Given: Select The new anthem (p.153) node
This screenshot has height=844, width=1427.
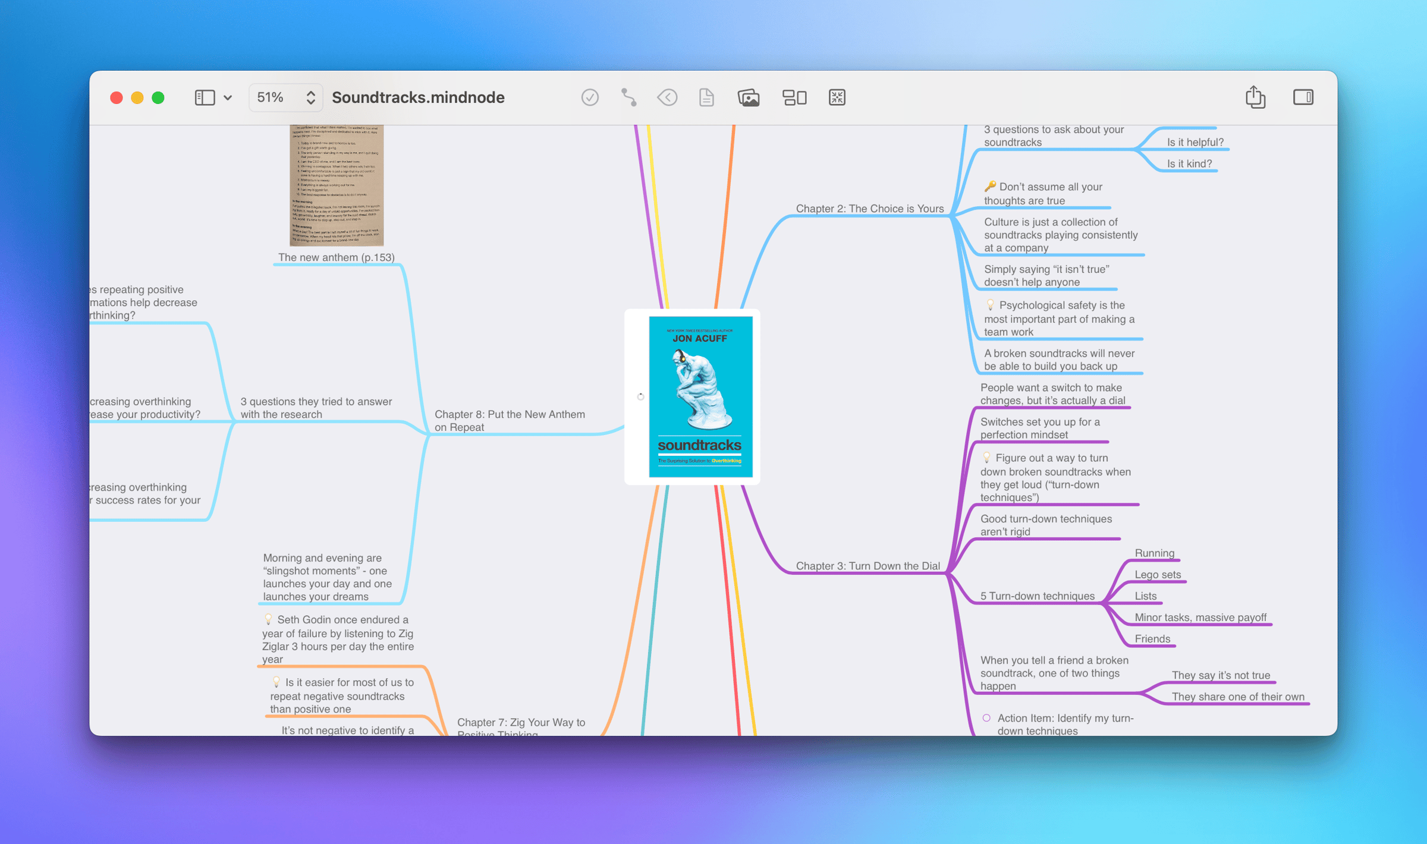Looking at the screenshot, I should pyautogui.click(x=336, y=257).
